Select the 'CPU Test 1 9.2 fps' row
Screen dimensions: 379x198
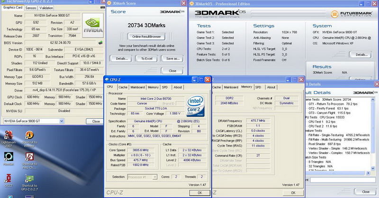click(322, 122)
